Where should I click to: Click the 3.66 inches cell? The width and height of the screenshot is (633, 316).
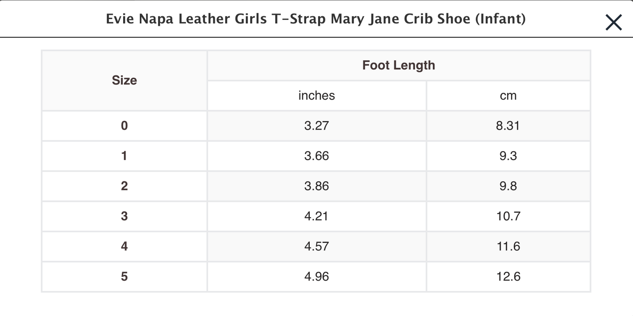pos(316,156)
